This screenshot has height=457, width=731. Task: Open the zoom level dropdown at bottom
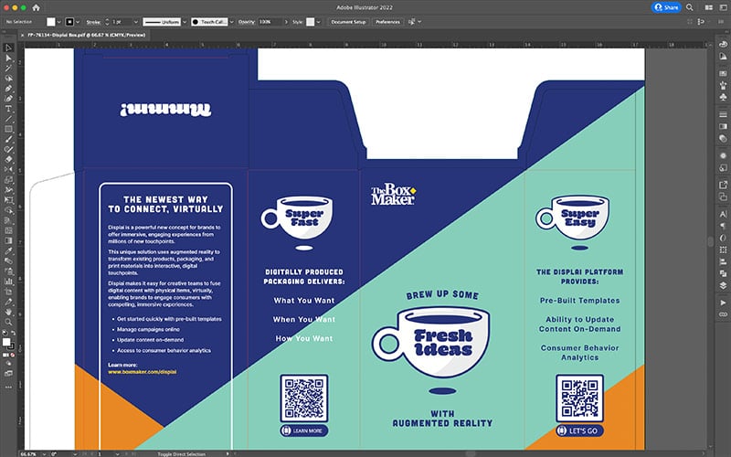click(x=44, y=453)
